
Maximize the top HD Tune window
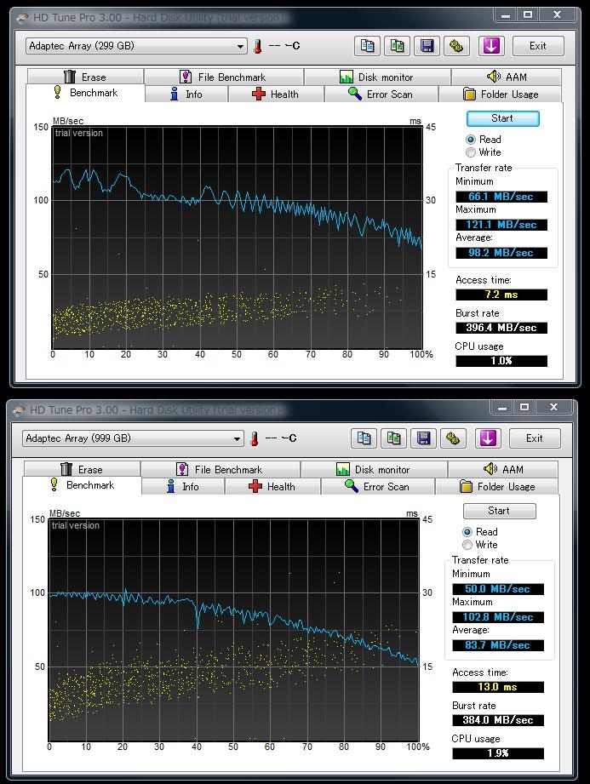(x=528, y=14)
